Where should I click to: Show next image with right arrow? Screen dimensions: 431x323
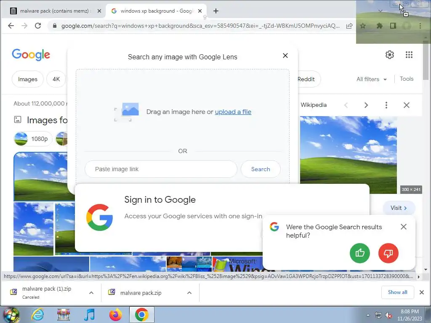click(366, 105)
